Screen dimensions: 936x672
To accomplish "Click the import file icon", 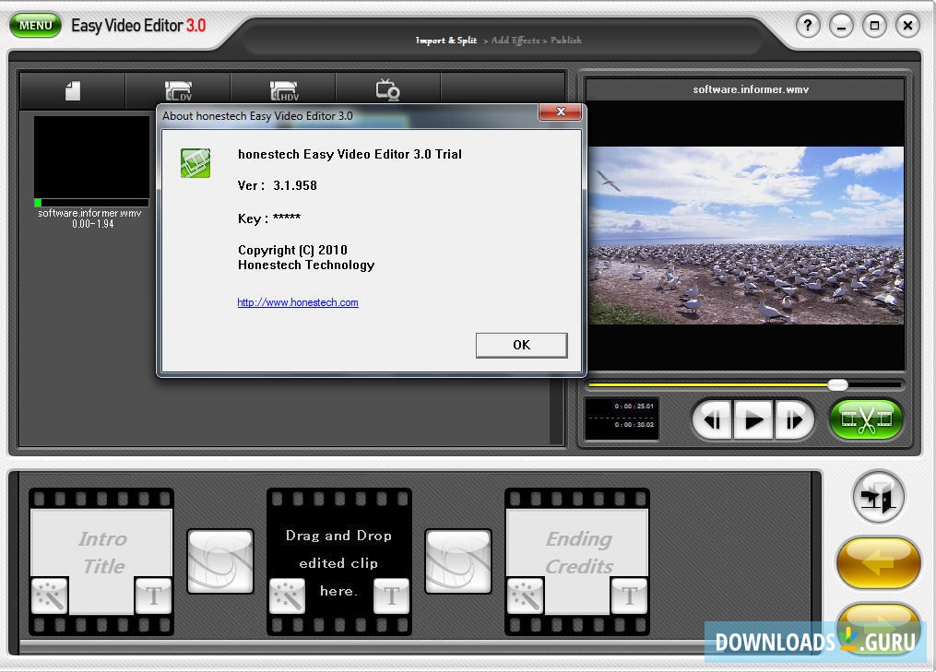I will (72, 90).
